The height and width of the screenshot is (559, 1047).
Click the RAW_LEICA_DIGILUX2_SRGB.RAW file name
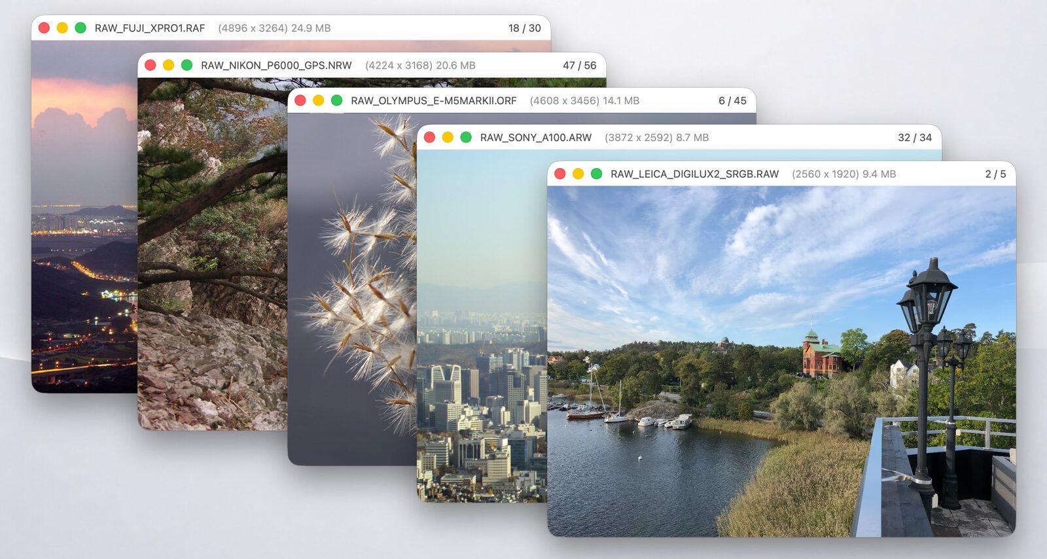tap(695, 174)
